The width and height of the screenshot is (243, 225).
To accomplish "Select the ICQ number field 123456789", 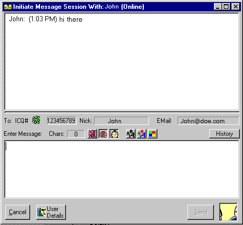I will tap(61, 121).
